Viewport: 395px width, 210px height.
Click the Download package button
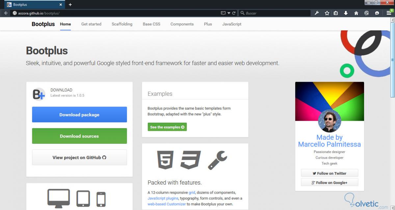pos(79,115)
